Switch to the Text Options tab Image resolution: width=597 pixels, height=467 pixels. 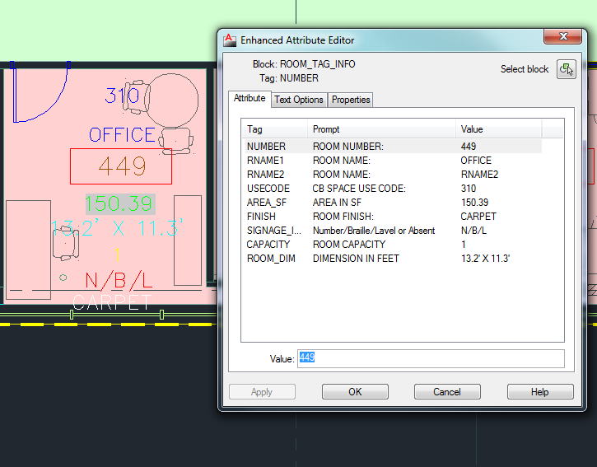298,100
